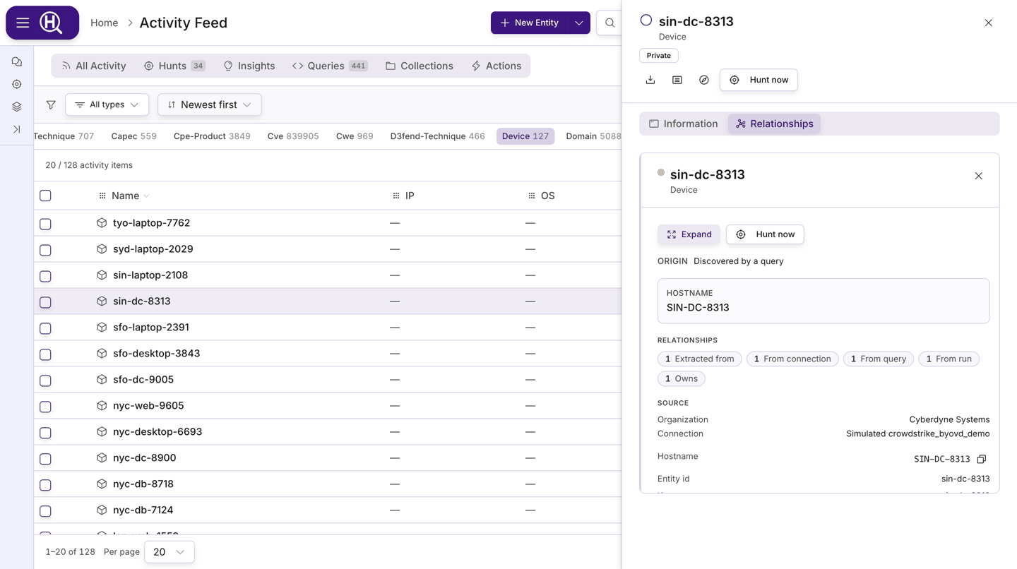Image resolution: width=1017 pixels, height=569 pixels.
Task: Switch to the Collections tab
Action: 420,66
